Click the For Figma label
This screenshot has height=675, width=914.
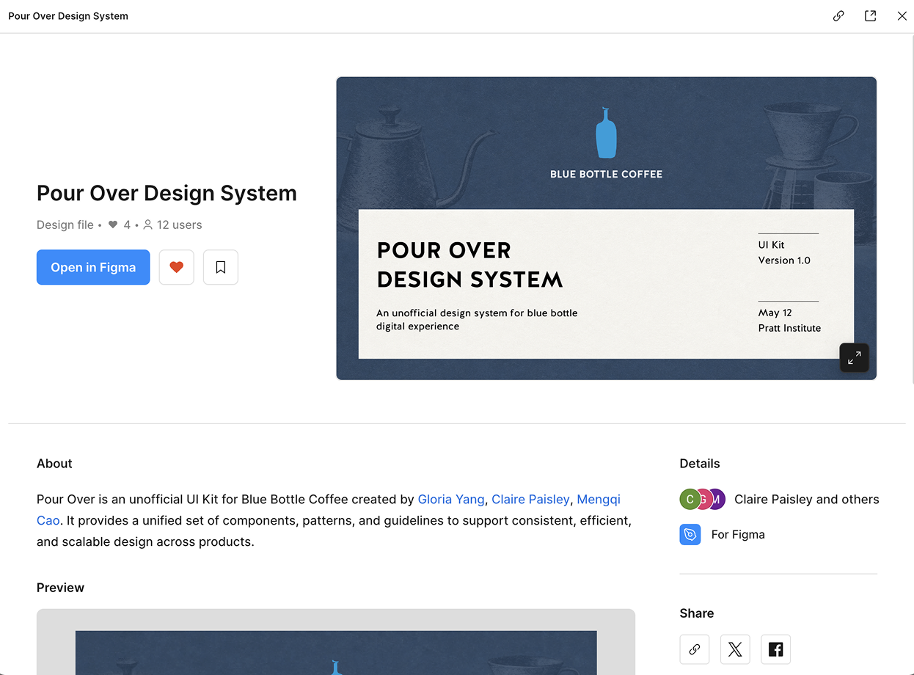pyautogui.click(x=738, y=534)
